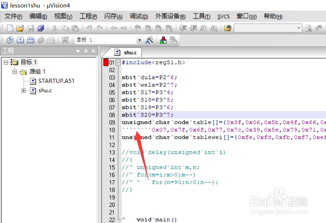Viewport: 326px width, 223px height.
Task: Open the 工具(T) menu
Action: pyautogui.click(x=202, y=16)
